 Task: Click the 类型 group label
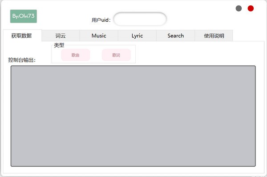pyautogui.click(x=59, y=45)
